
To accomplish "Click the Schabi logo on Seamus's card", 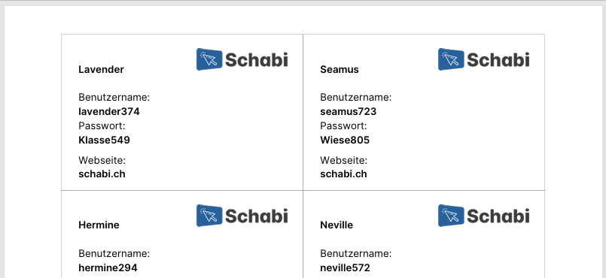I will 484,59.
